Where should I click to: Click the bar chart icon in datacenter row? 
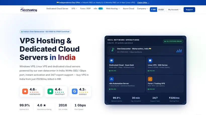(179, 51)
